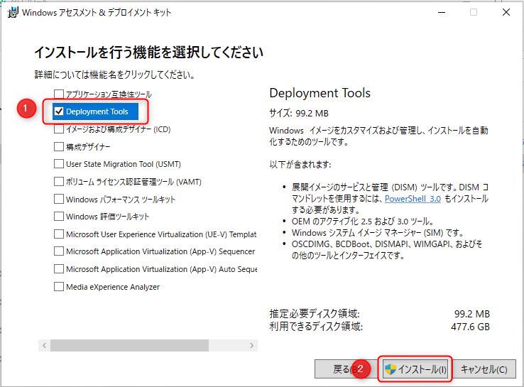Click the feature list scroll right arrow
Screen dimensions: 524x387
point(251,345)
